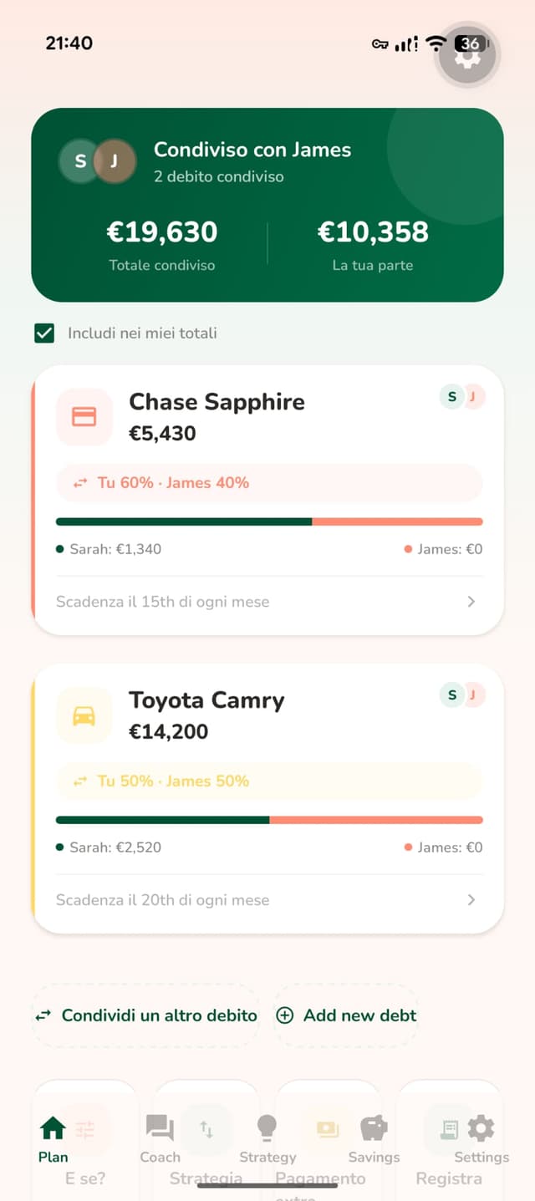Tap the Strategy lightbulb icon
535x1201 pixels.
pos(266,1126)
